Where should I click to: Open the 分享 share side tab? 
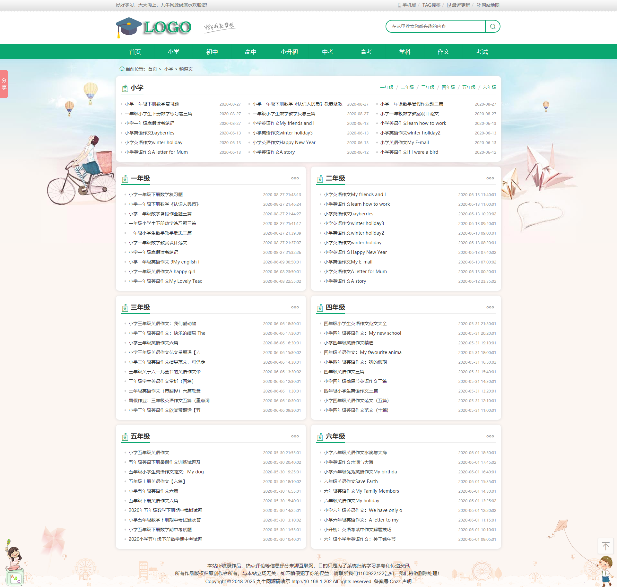[4, 84]
